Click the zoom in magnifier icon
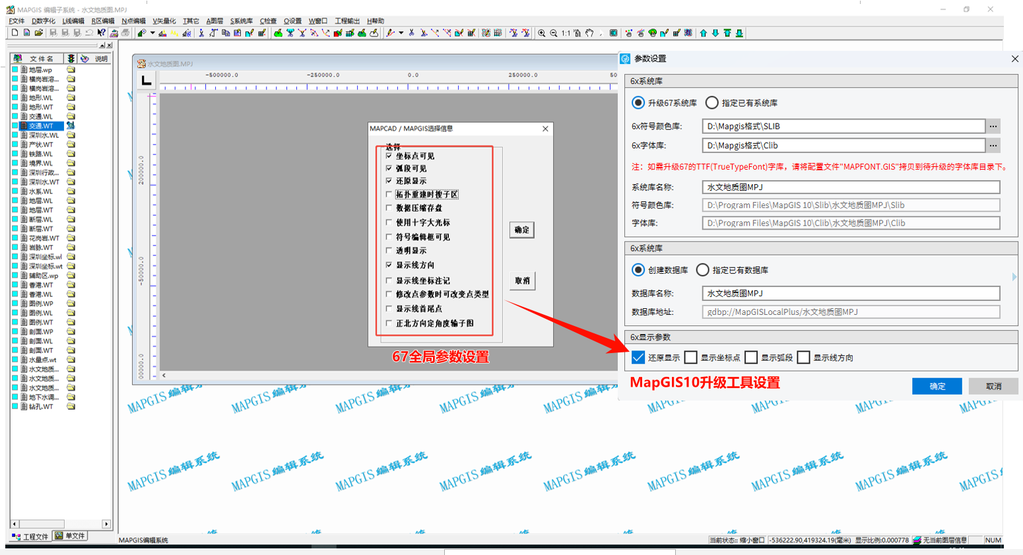 [542, 33]
